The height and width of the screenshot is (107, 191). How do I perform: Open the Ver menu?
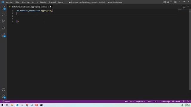[x=33, y=2]
